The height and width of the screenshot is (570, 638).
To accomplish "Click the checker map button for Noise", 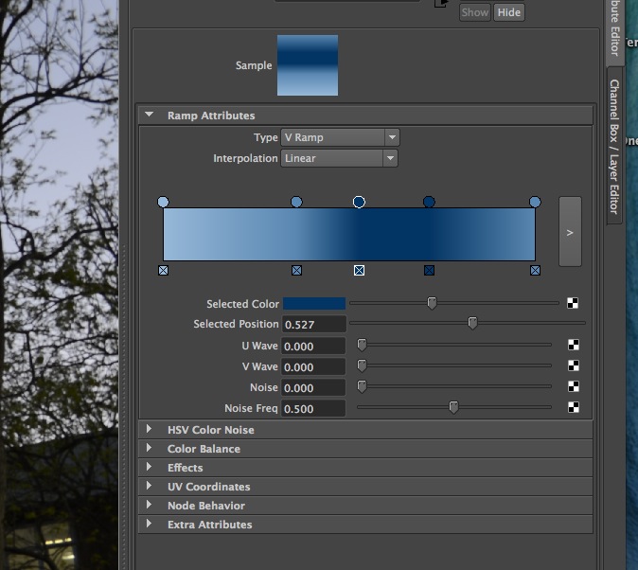I will (573, 387).
